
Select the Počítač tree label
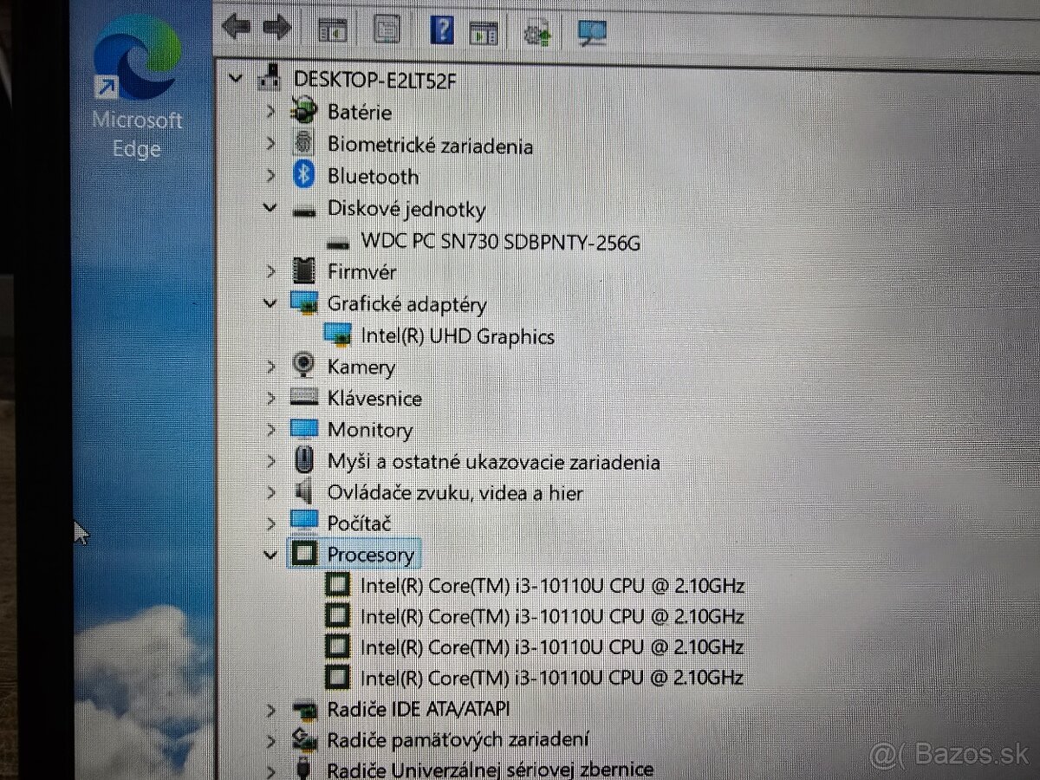click(x=359, y=523)
